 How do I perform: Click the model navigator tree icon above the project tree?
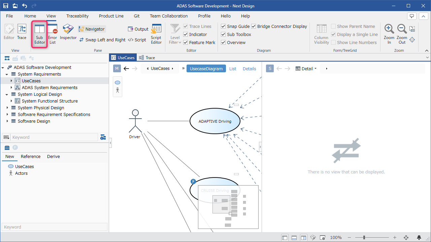pyautogui.click(x=7, y=58)
